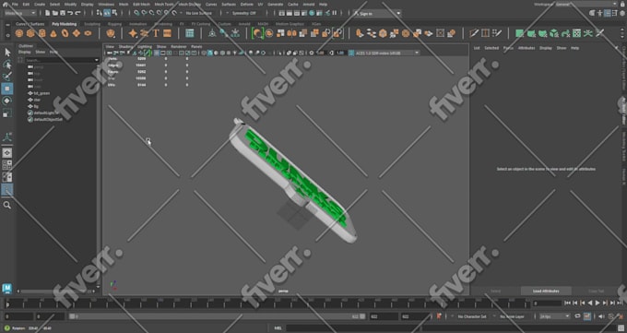This screenshot has width=627, height=333.
Task: Open the Attribute Editor Selected menu
Action: tap(491, 48)
